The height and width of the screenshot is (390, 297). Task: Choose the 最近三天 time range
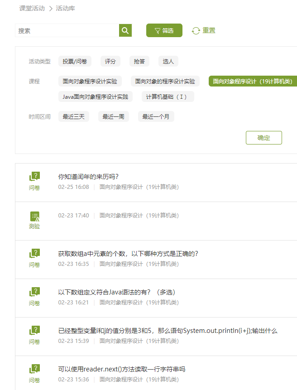coord(73,116)
